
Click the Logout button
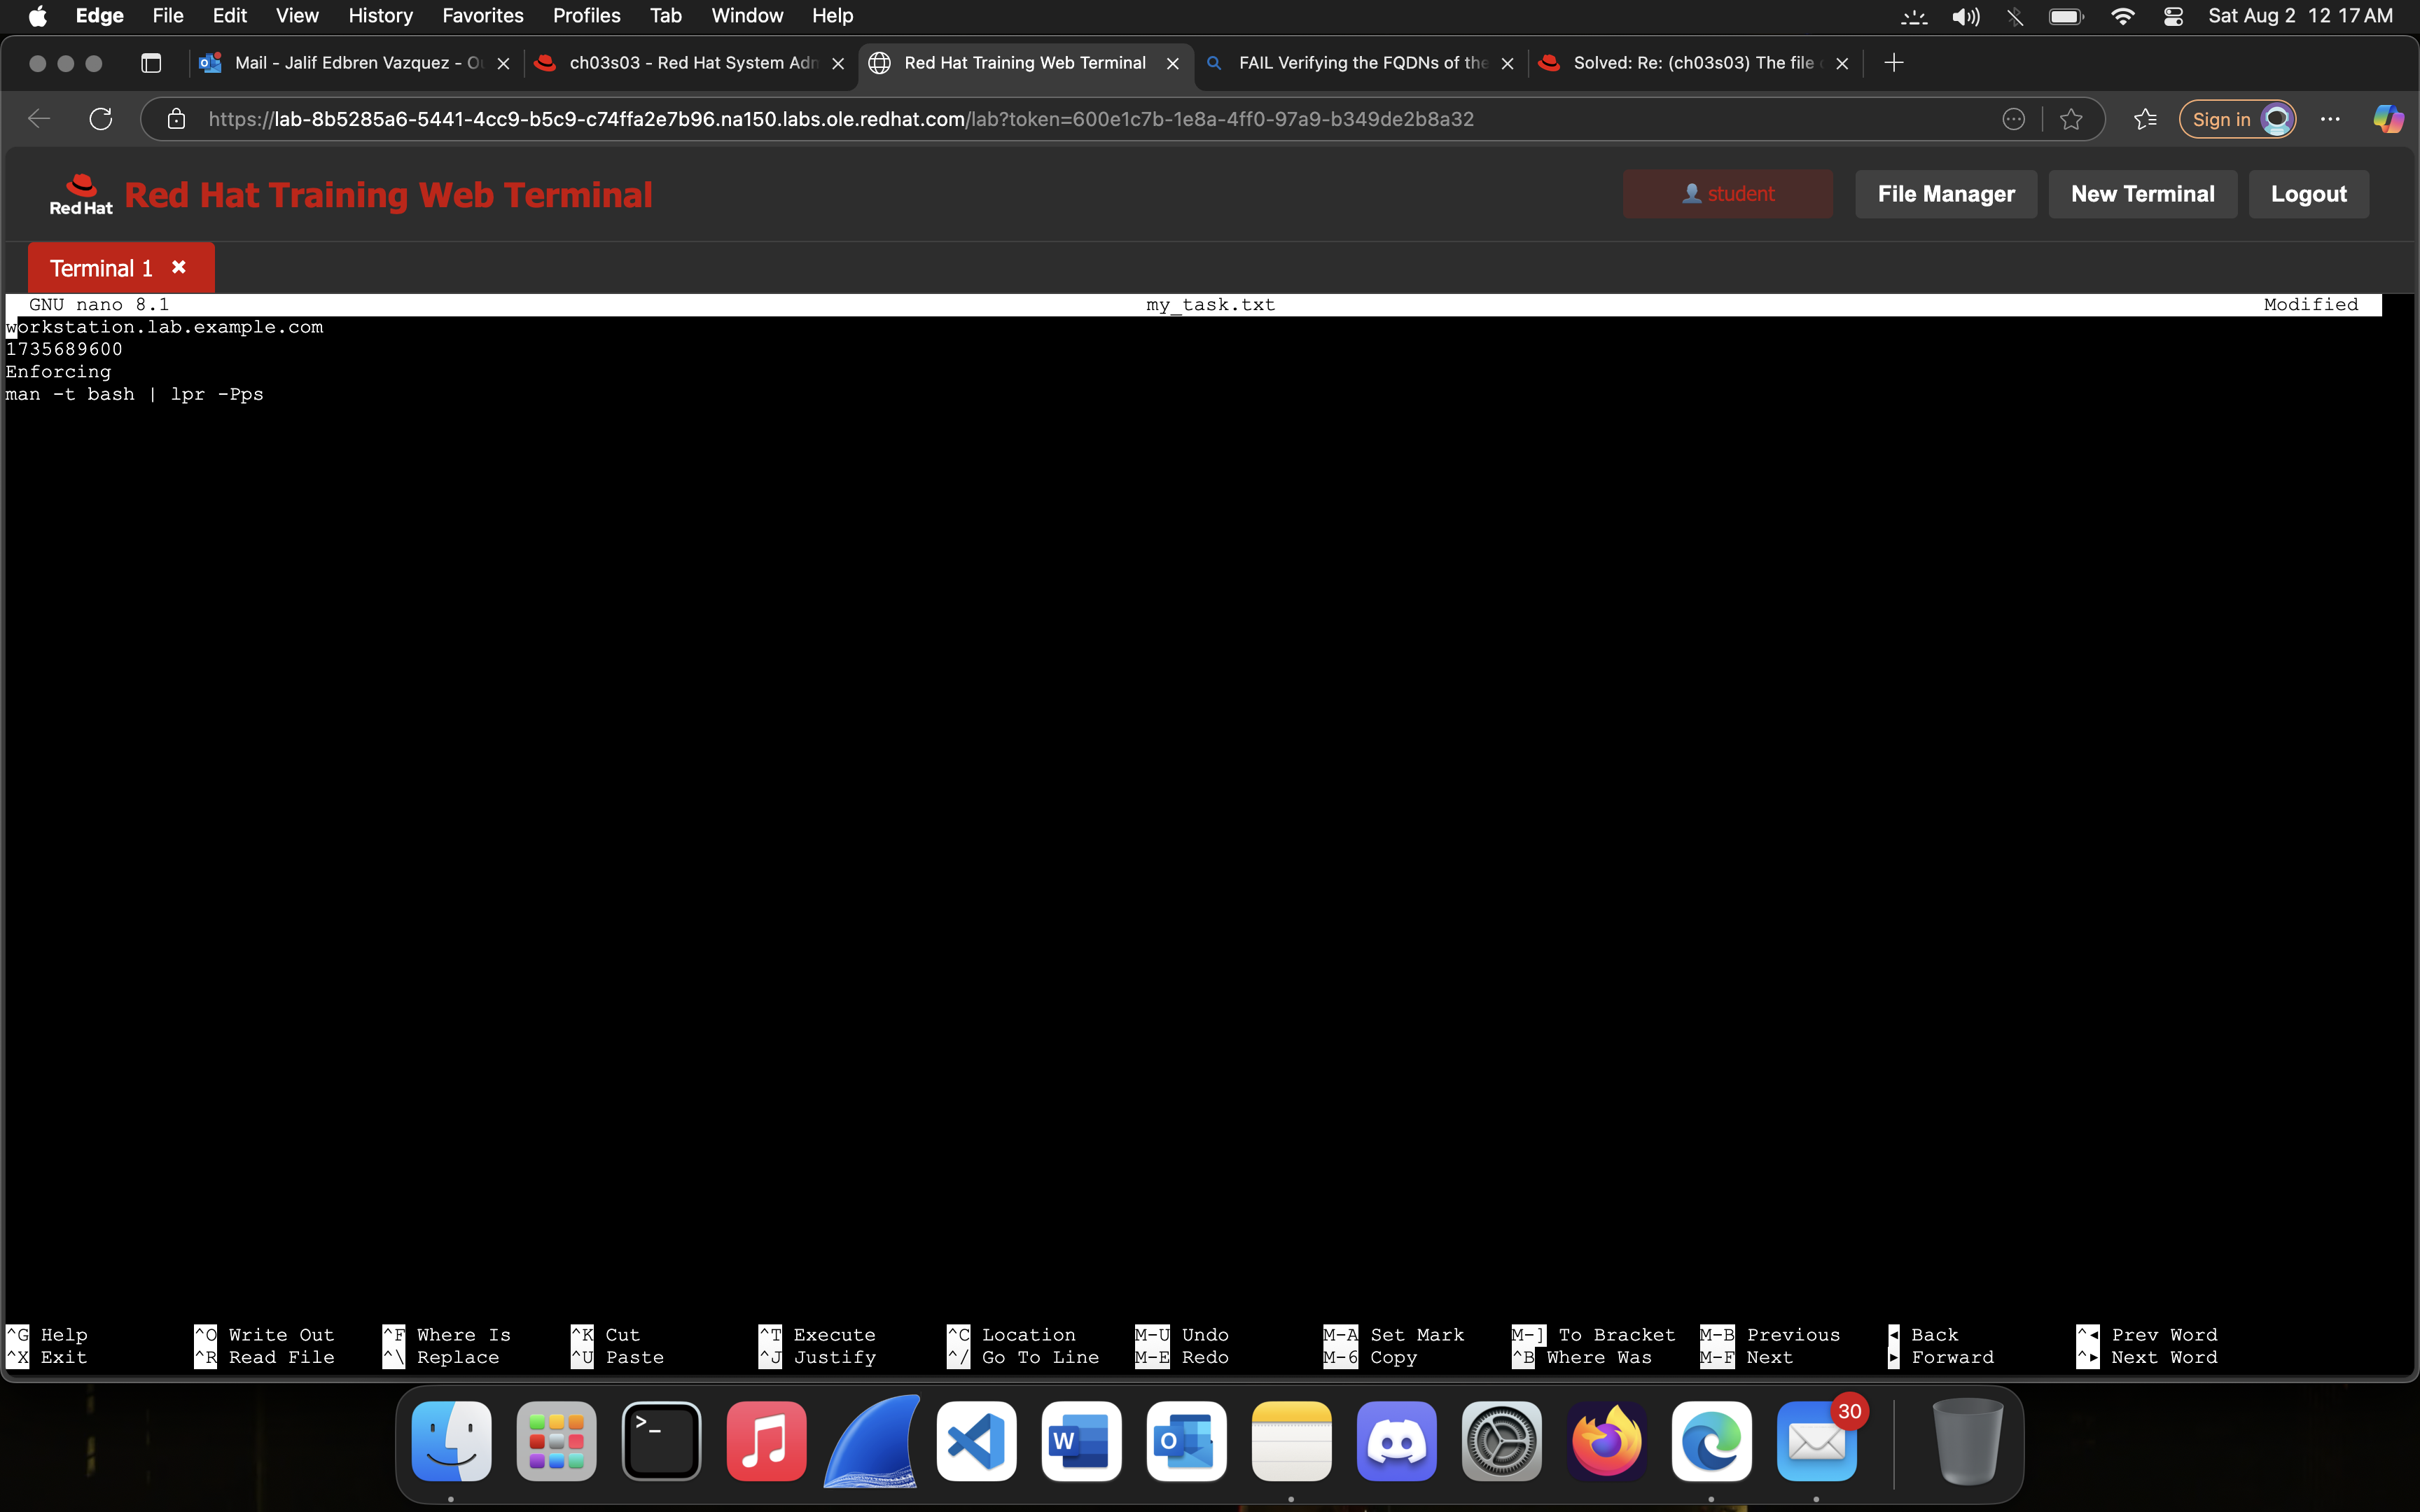click(x=2308, y=194)
